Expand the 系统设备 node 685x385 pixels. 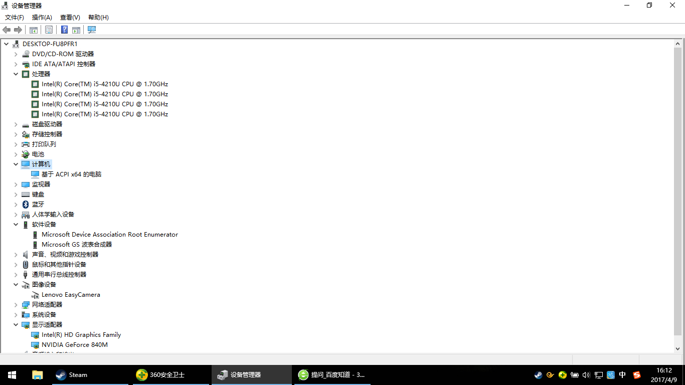click(16, 314)
